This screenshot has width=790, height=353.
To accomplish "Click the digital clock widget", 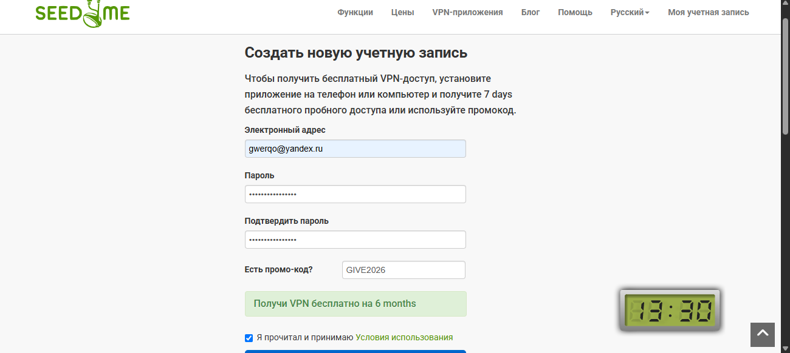I will coord(670,311).
